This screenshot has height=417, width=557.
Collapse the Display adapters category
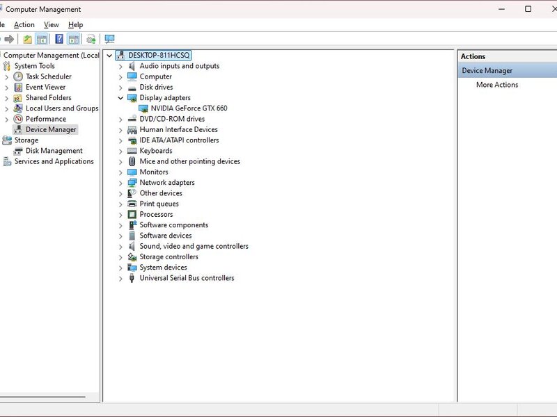coord(120,98)
